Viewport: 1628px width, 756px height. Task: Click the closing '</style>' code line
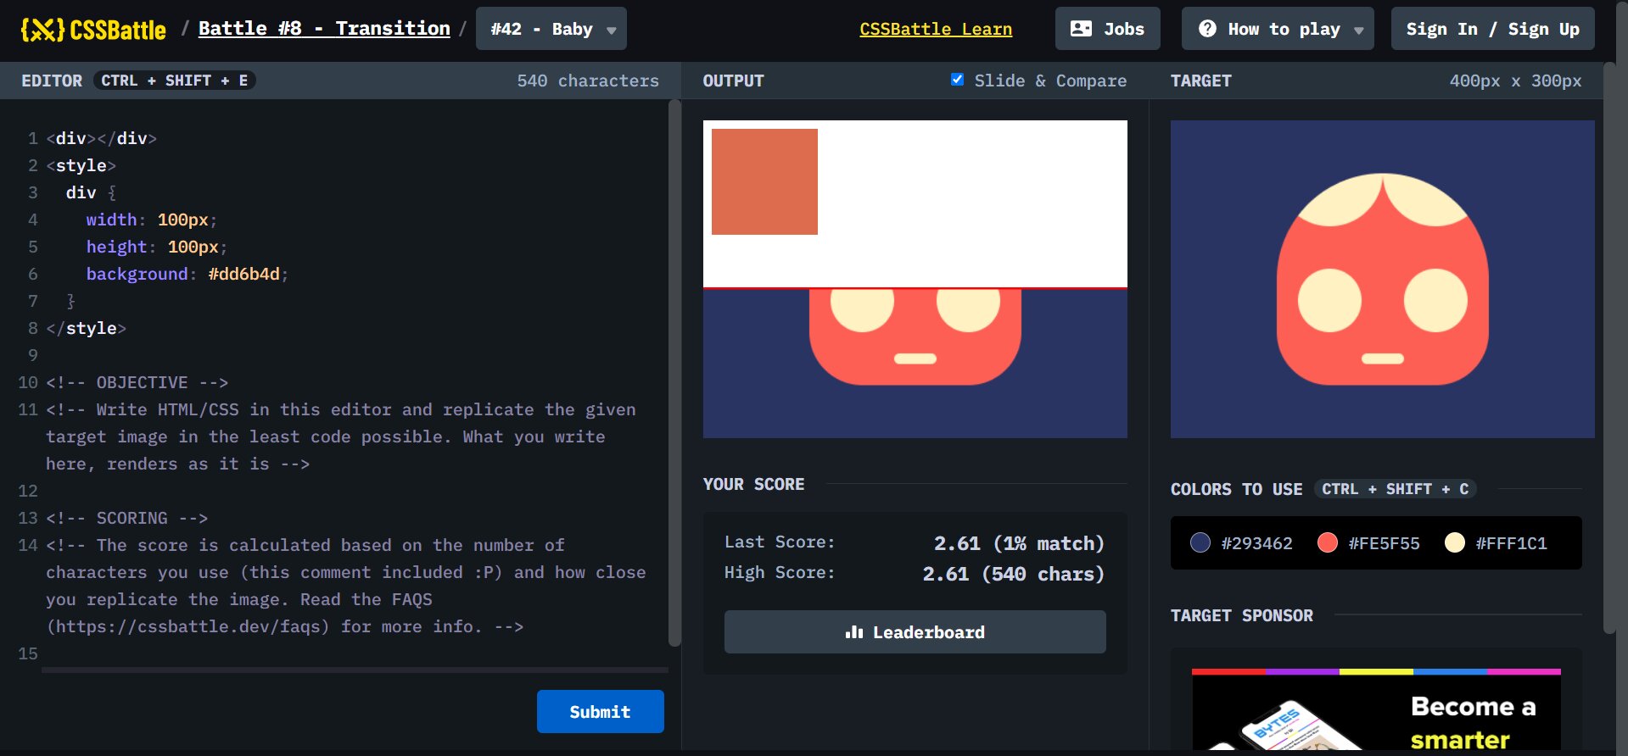[86, 328]
